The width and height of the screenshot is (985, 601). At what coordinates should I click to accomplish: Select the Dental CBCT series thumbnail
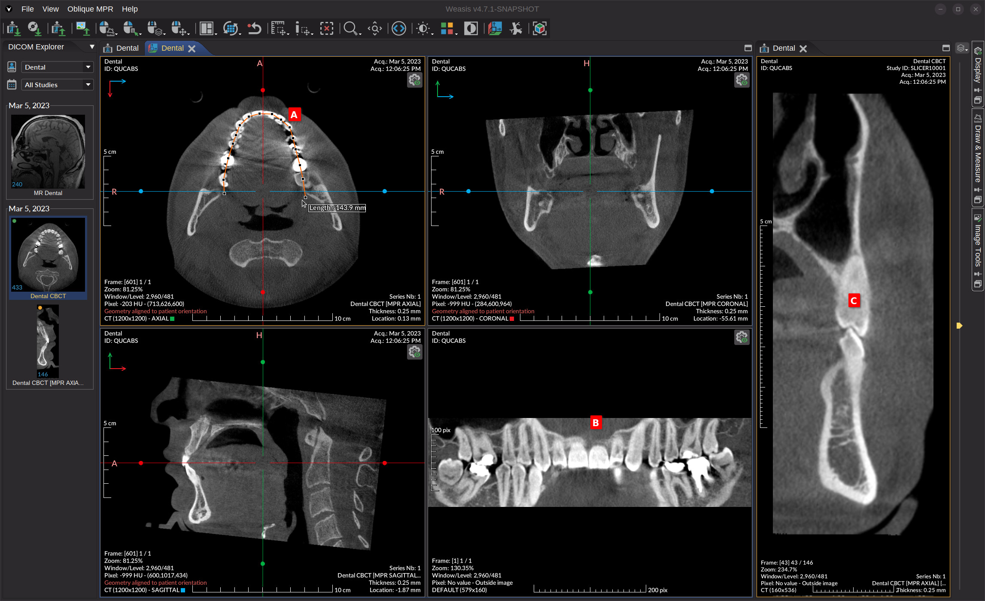(x=48, y=255)
